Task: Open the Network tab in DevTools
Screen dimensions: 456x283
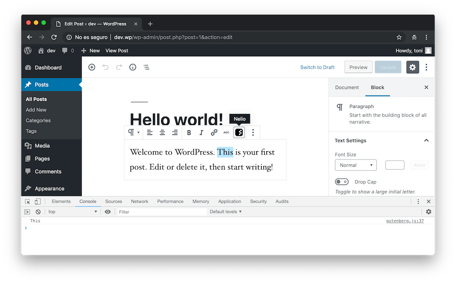Action: [x=140, y=201]
